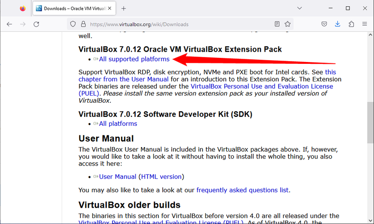Click the Firefox View icon
Image resolution: width=374 pixels, height=224 pixels.
(23, 8)
